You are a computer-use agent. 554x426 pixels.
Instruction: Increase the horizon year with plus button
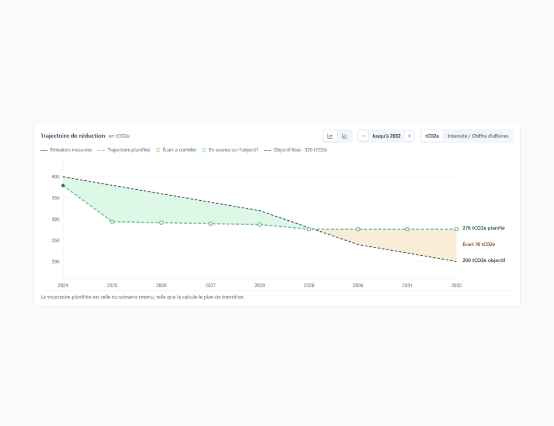409,136
